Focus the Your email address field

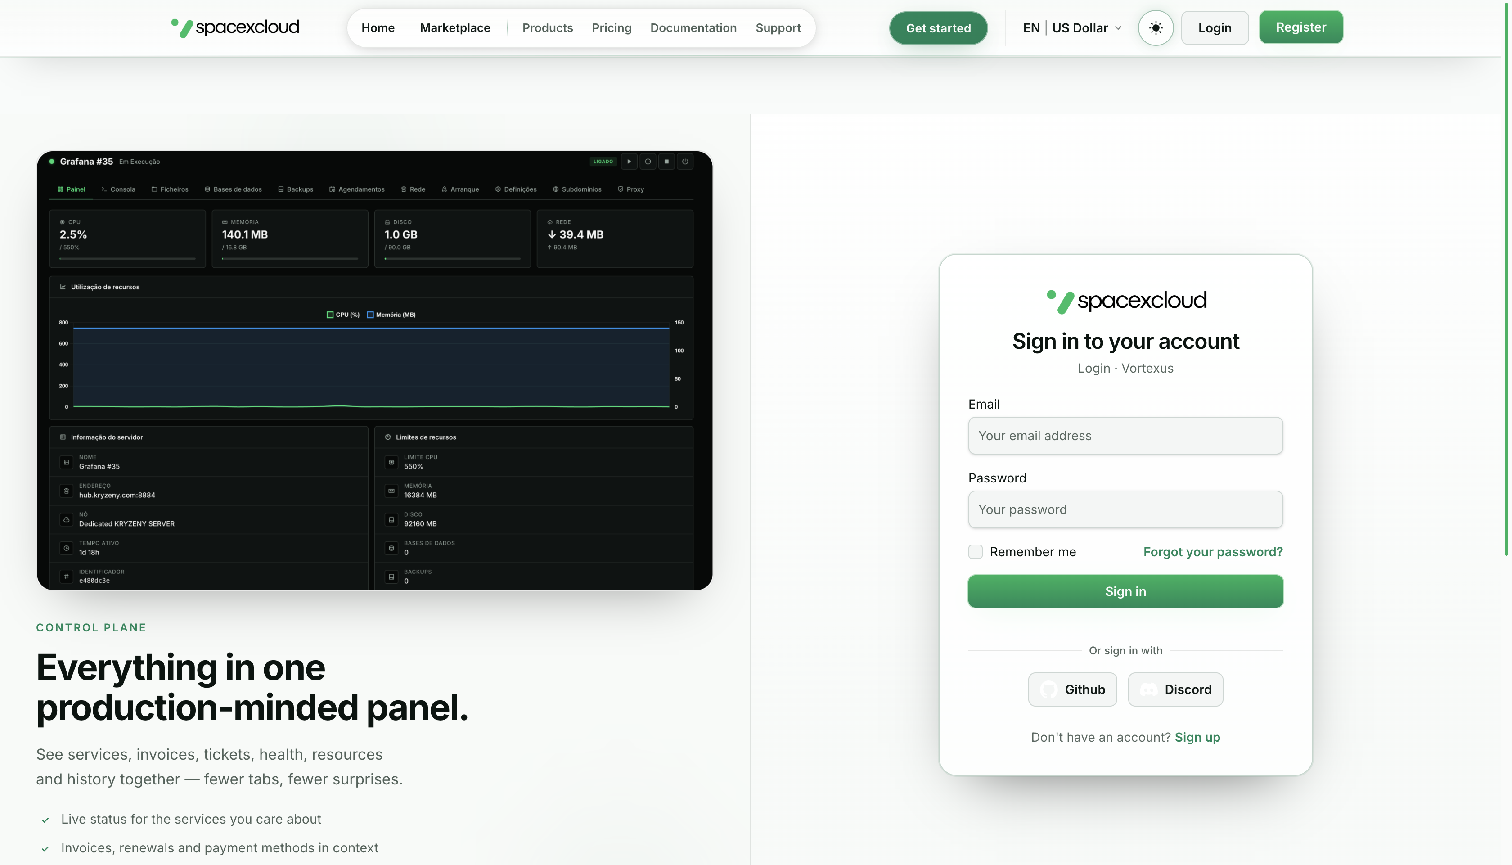[1125, 436]
